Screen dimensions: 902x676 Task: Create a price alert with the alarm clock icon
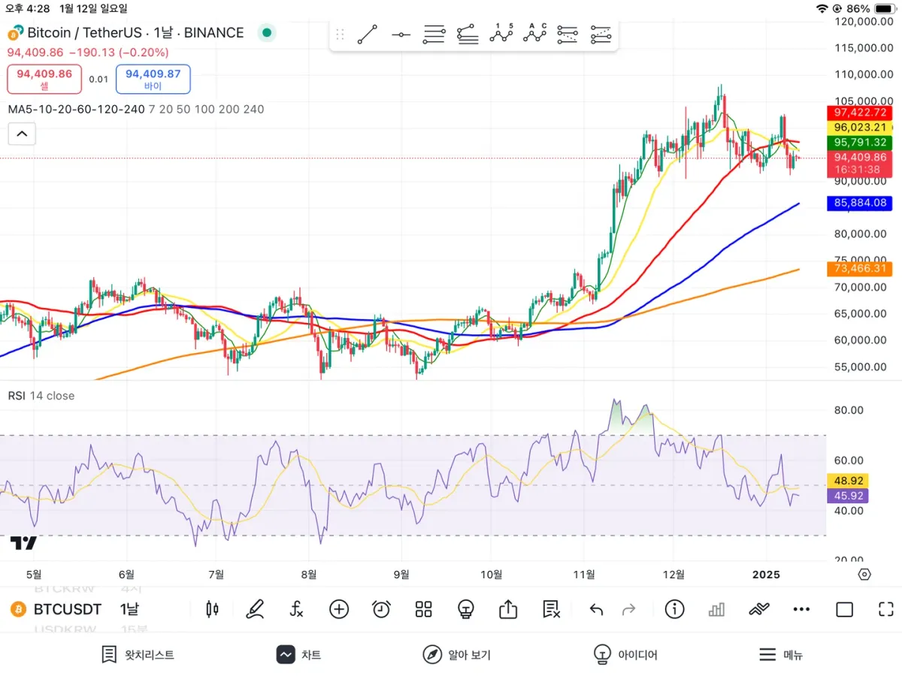(x=382, y=609)
